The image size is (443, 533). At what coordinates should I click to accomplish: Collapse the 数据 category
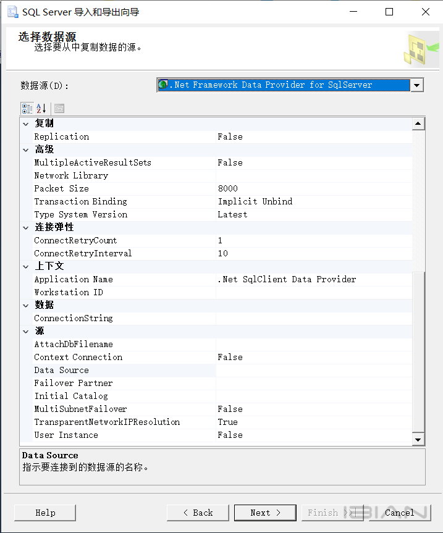26,306
